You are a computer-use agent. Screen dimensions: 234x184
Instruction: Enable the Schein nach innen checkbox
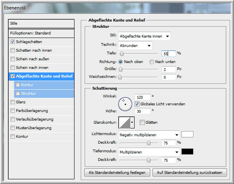pos(13,68)
